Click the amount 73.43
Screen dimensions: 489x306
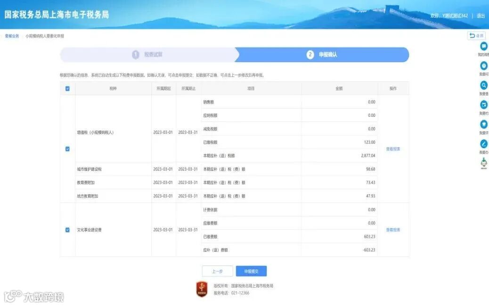point(370,183)
